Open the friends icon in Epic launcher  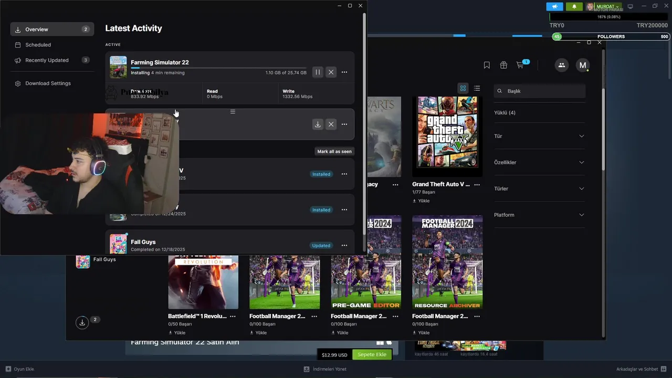pyautogui.click(x=562, y=65)
